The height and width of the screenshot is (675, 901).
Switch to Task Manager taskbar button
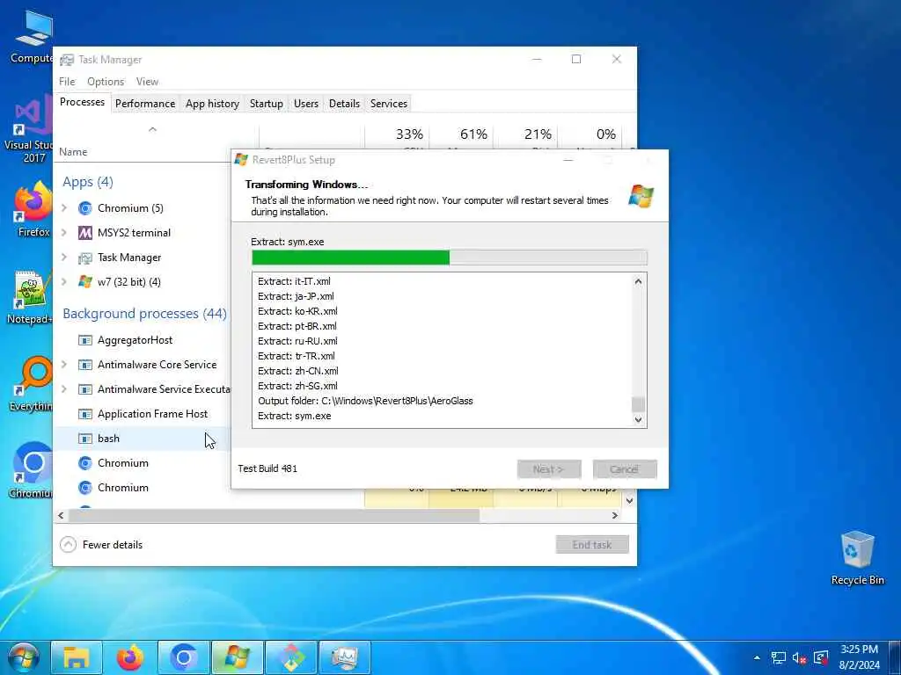point(344,657)
